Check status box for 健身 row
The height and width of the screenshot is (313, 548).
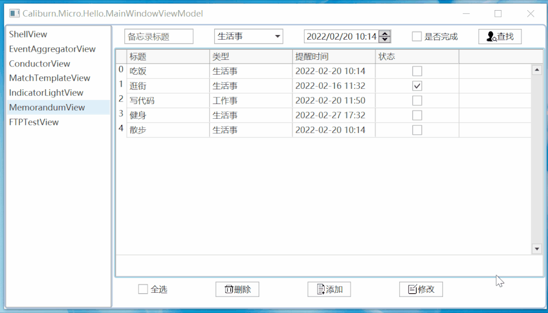(417, 115)
